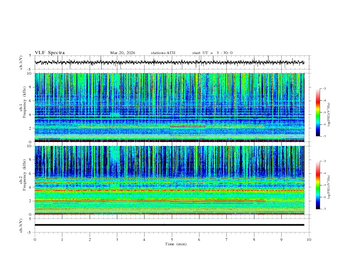This screenshot has height=269, width=348.
Task: Click the ch.1 color bar 'log(PSD)(V²/Hz)' label
Action: click(329, 115)
